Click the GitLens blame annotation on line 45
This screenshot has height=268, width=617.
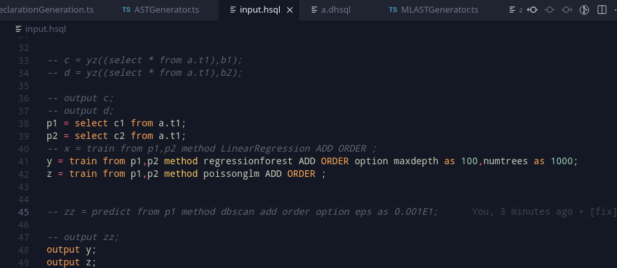544,211
